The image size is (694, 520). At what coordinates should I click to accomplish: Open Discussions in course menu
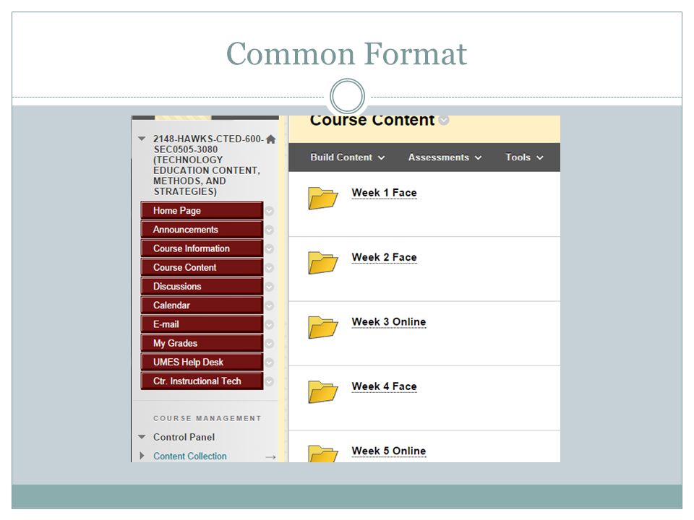coord(202,287)
